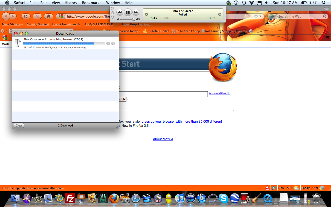Skip to next track in mini player
This screenshot has width=331, height=207.
point(136,12)
